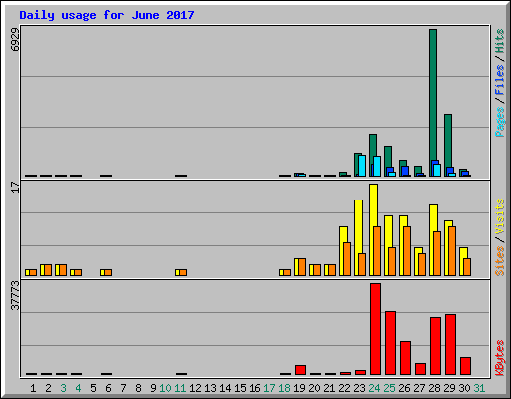Click the yellow visits bar for day 22
Image resolution: width=511 pixels, height=399 pixels.
pyautogui.click(x=342, y=251)
